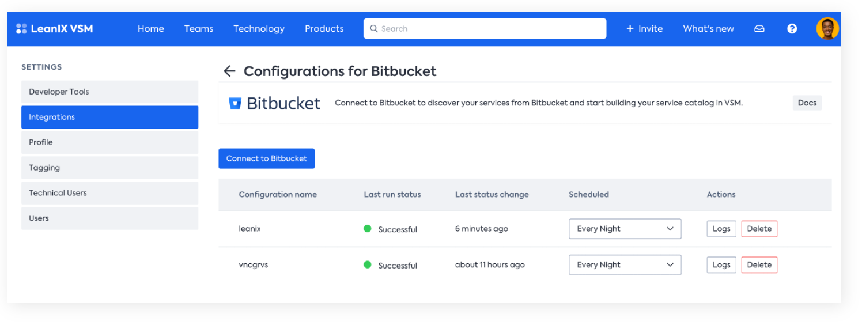Open the Teams menu

[199, 28]
